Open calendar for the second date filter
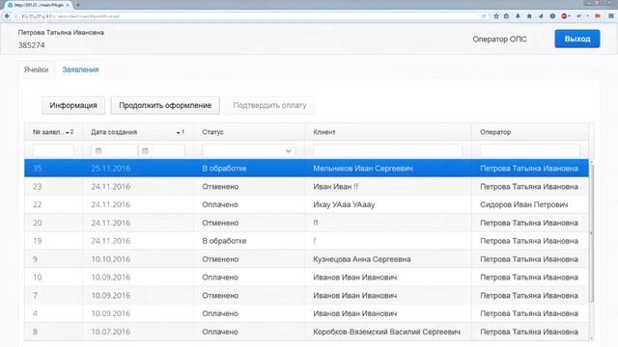The height and width of the screenshot is (347, 618). (x=145, y=150)
